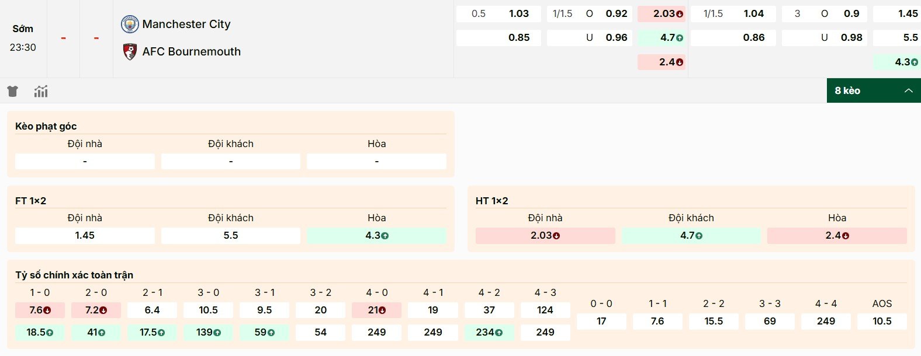
Task: Select FT 1×2 home odds 1.45
Action: point(85,236)
